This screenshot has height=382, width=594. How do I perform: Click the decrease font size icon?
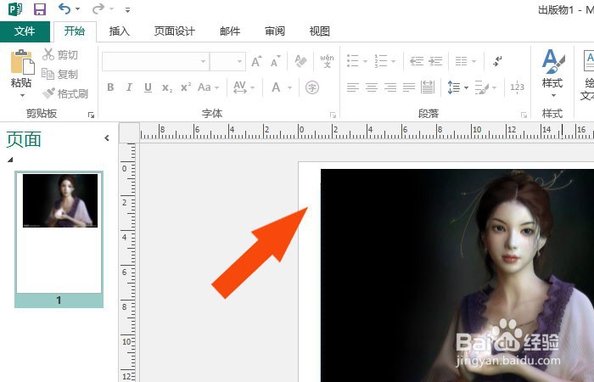click(x=276, y=61)
